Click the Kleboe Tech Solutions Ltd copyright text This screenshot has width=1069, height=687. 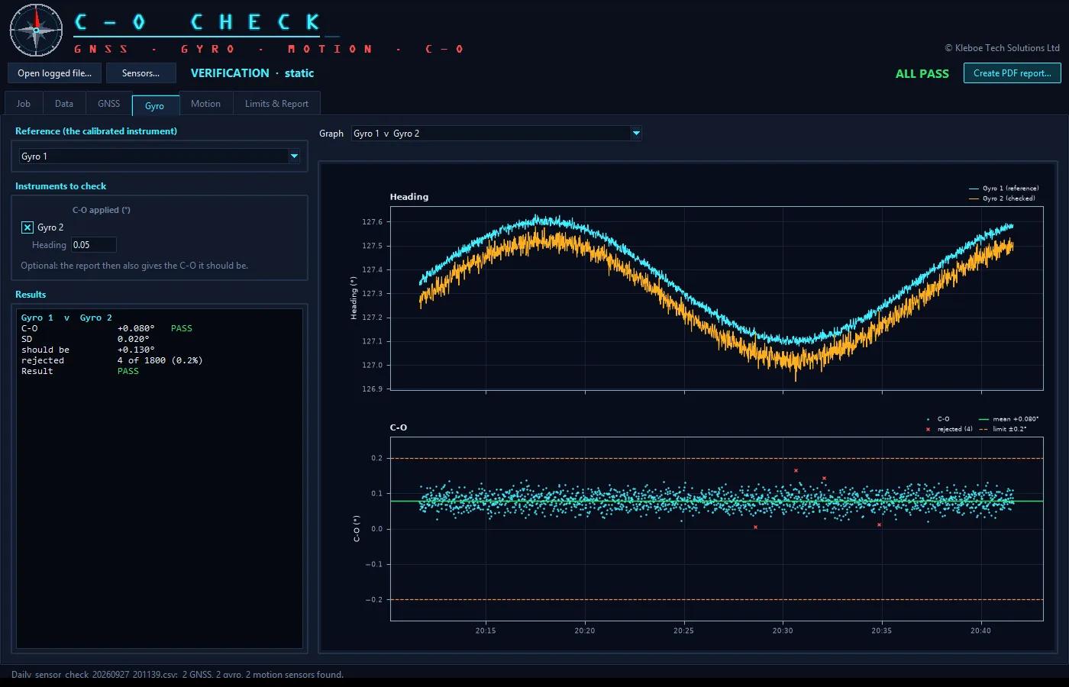(x=1002, y=48)
